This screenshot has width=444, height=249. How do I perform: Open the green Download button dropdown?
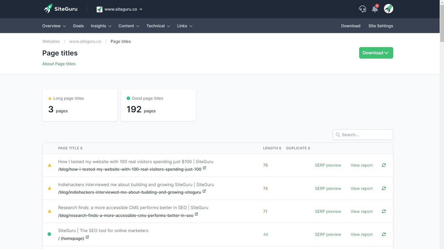(376, 53)
